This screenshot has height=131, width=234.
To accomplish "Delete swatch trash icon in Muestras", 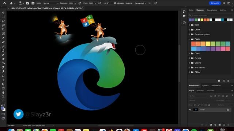I will tap(228, 81).
